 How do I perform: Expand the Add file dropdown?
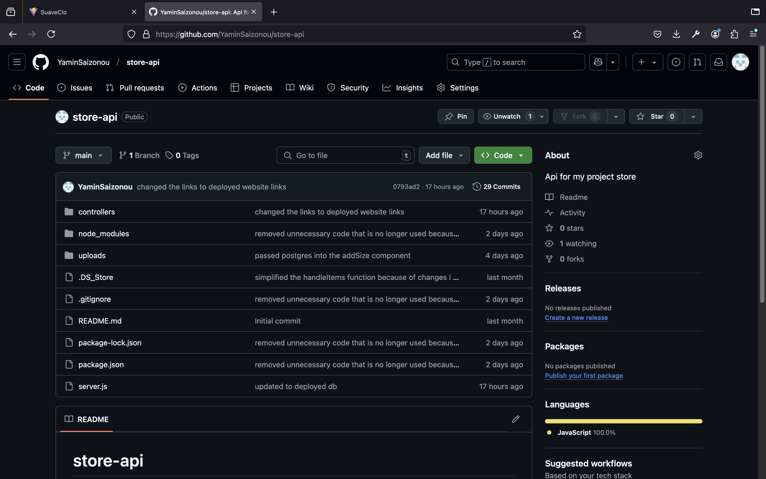(x=444, y=156)
